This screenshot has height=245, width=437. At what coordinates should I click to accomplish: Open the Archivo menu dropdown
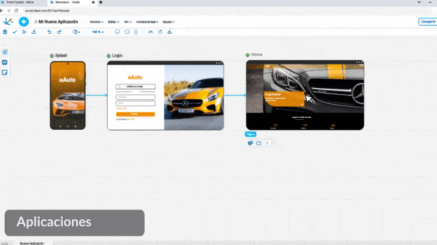96,22
